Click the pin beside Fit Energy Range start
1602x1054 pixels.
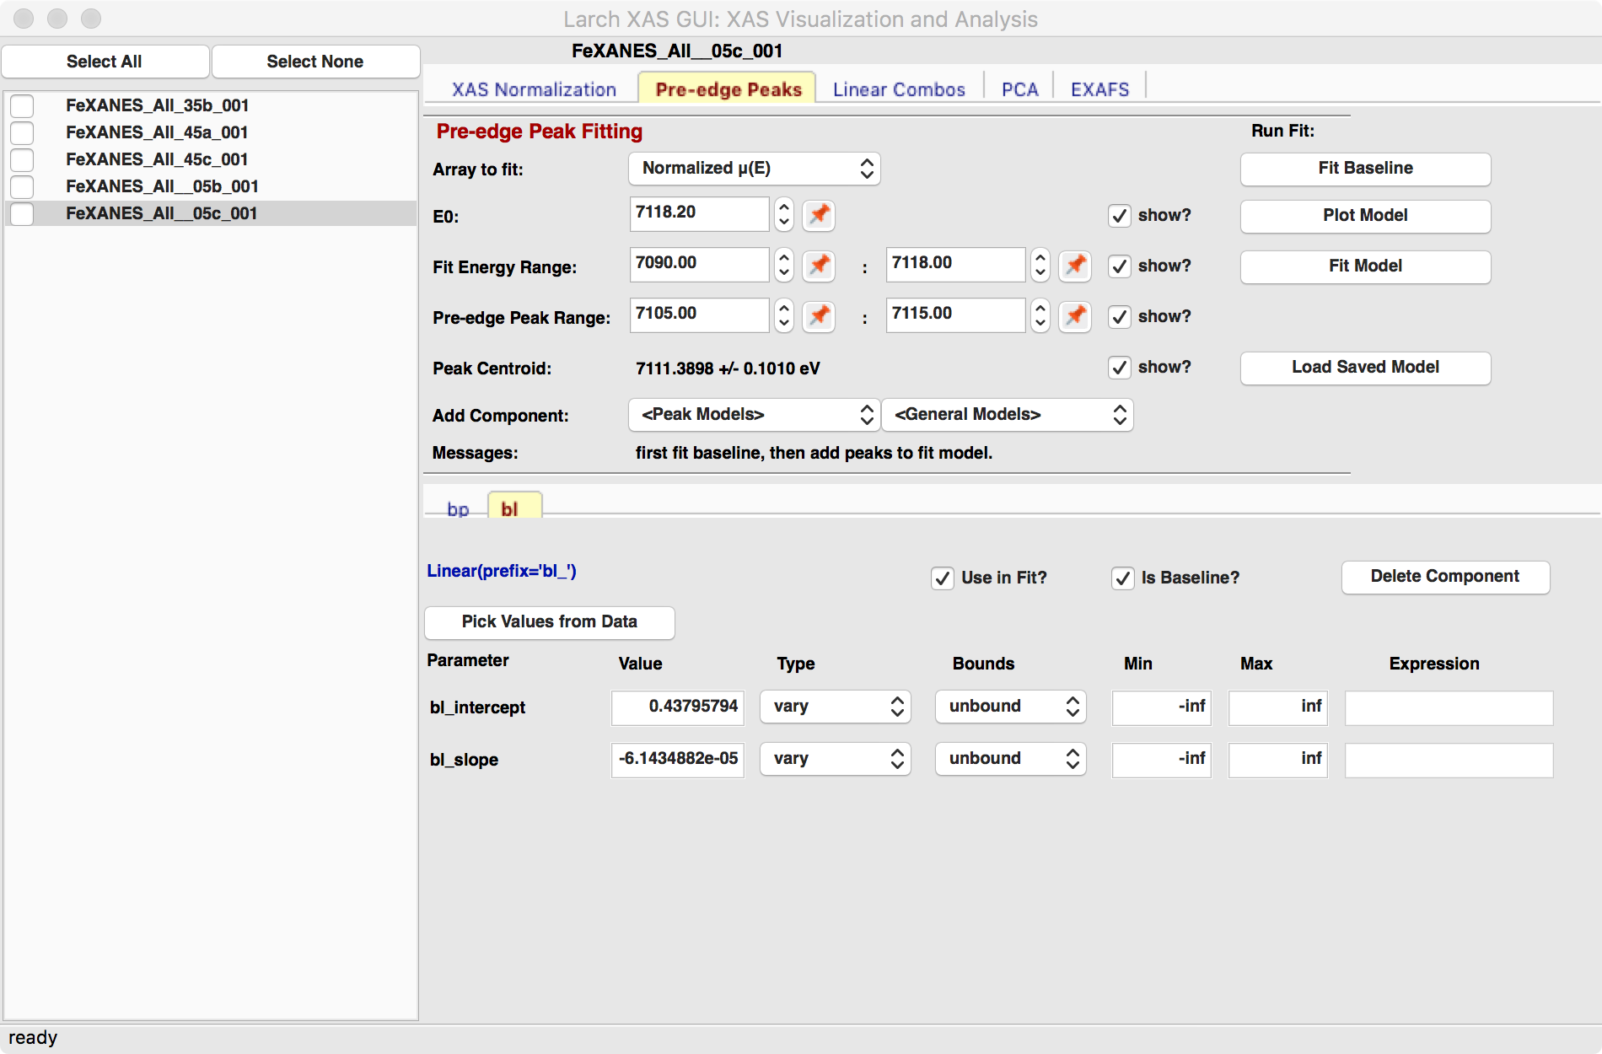pyautogui.click(x=817, y=266)
